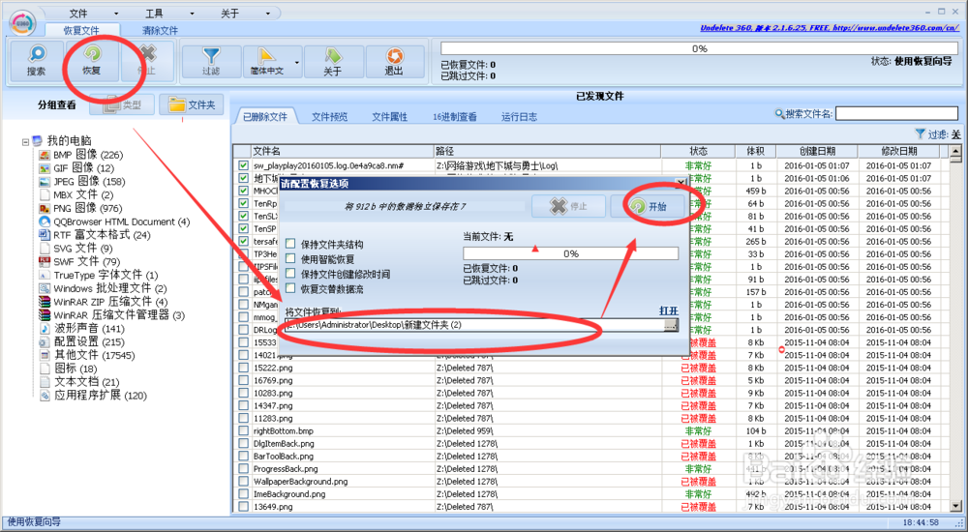Check the 13649.png file checkbox
This screenshot has height=532, width=968.
pyautogui.click(x=243, y=507)
